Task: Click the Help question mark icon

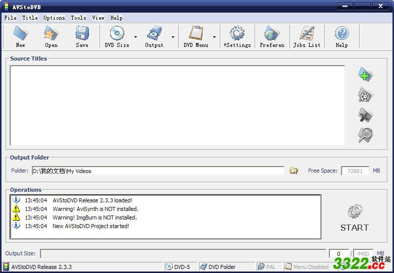Action: click(x=342, y=33)
